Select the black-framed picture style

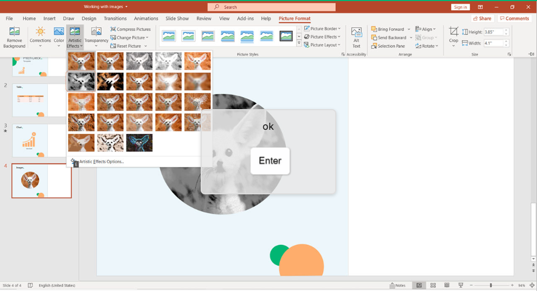(x=286, y=36)
